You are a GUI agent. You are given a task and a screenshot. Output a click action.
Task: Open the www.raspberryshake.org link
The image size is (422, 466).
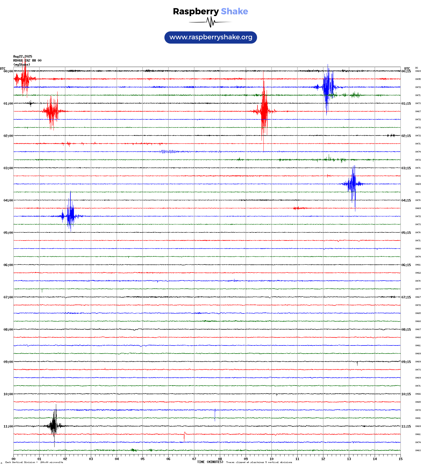coord(211,37)
